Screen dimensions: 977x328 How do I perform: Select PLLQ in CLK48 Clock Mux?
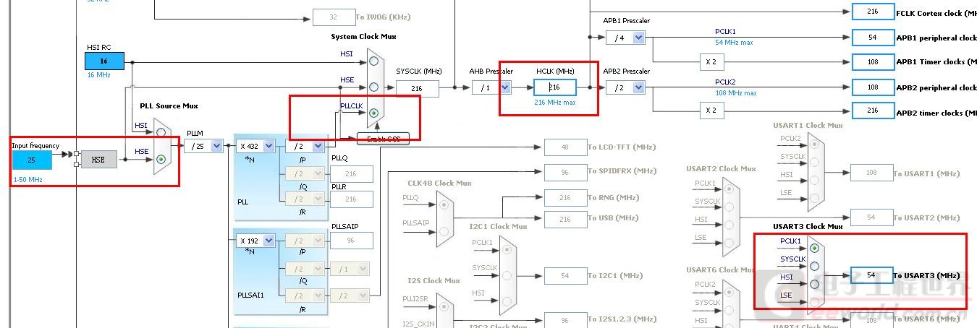pyautogui.click(x=444, y=204)
